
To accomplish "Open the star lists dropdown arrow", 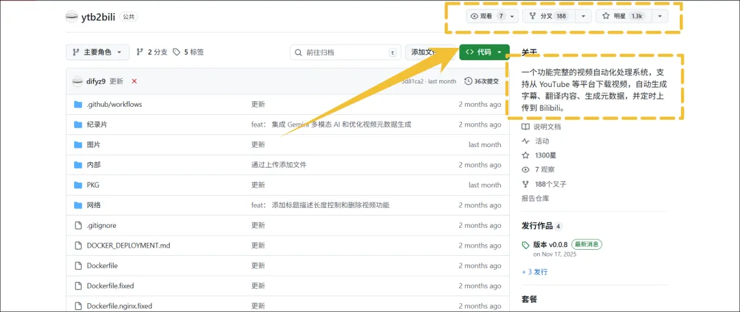I will (x=660, y=16).
